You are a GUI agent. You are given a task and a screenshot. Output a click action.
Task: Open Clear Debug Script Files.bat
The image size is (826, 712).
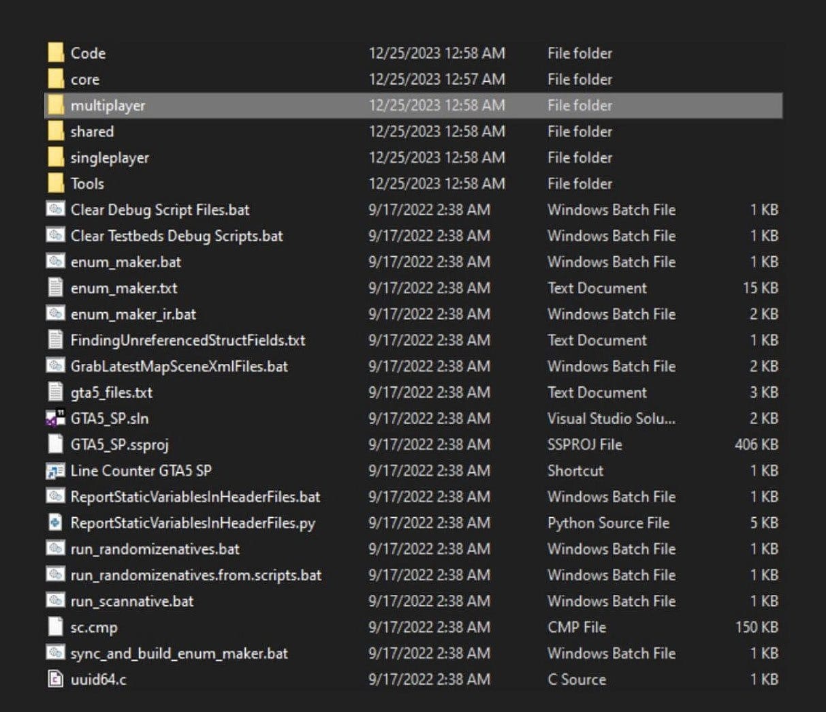tap(161, 210)
